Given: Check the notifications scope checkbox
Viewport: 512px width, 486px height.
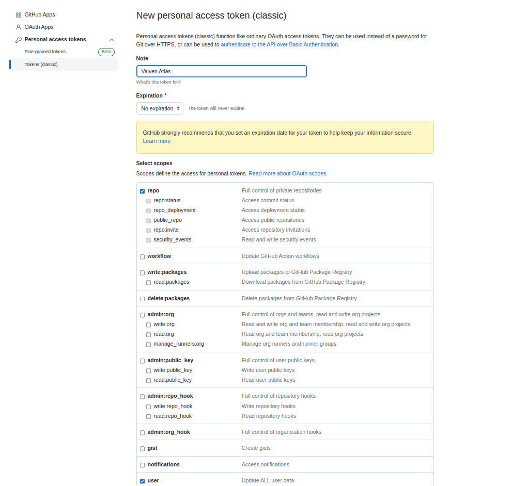Looking at the screenshot, I should (x=143, y=465).
